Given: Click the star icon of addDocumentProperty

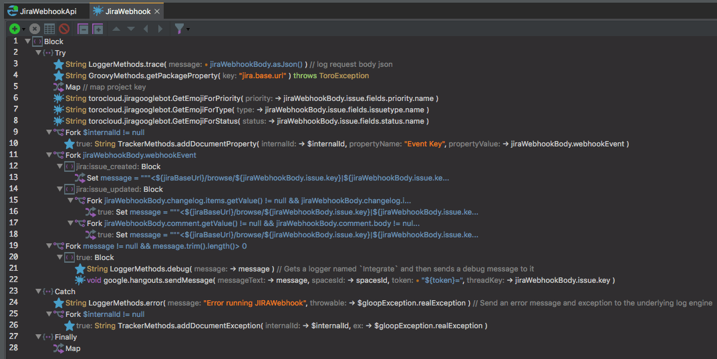Looking at the screenshot, I should [x=69, y=144].
